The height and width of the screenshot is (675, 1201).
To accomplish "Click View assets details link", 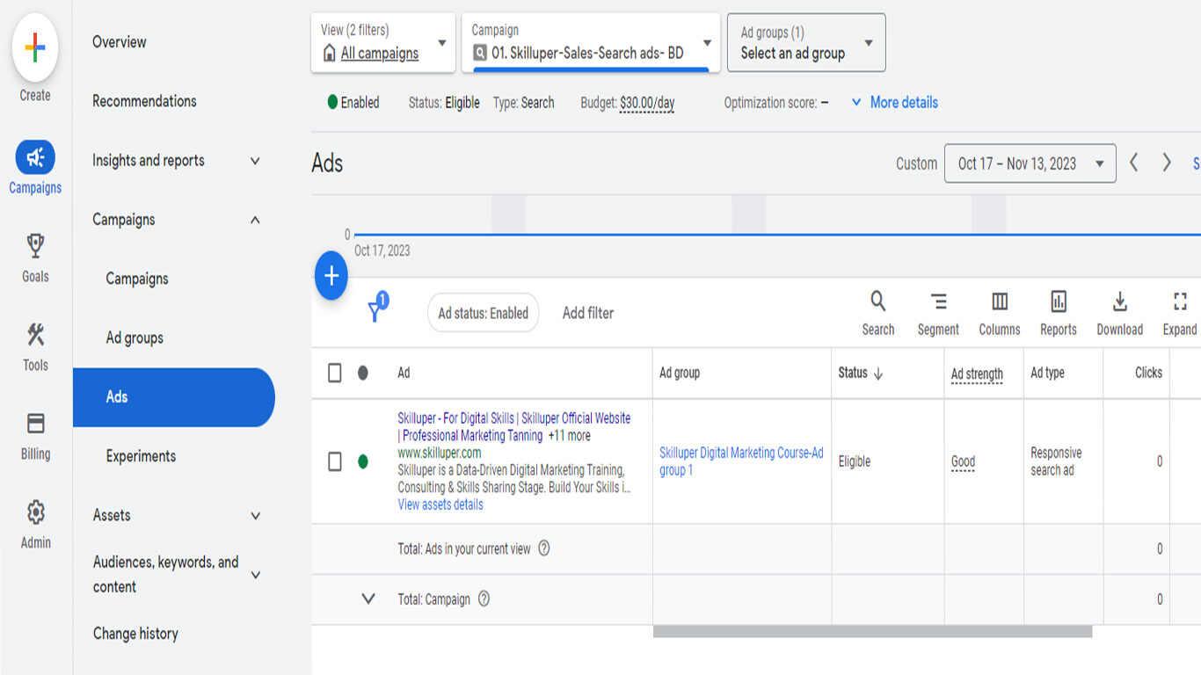I will 440,504.
